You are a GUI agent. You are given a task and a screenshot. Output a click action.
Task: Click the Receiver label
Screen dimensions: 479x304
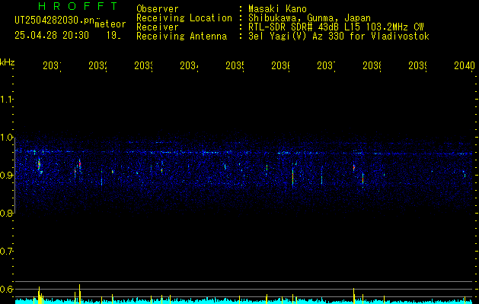[158, 27]
